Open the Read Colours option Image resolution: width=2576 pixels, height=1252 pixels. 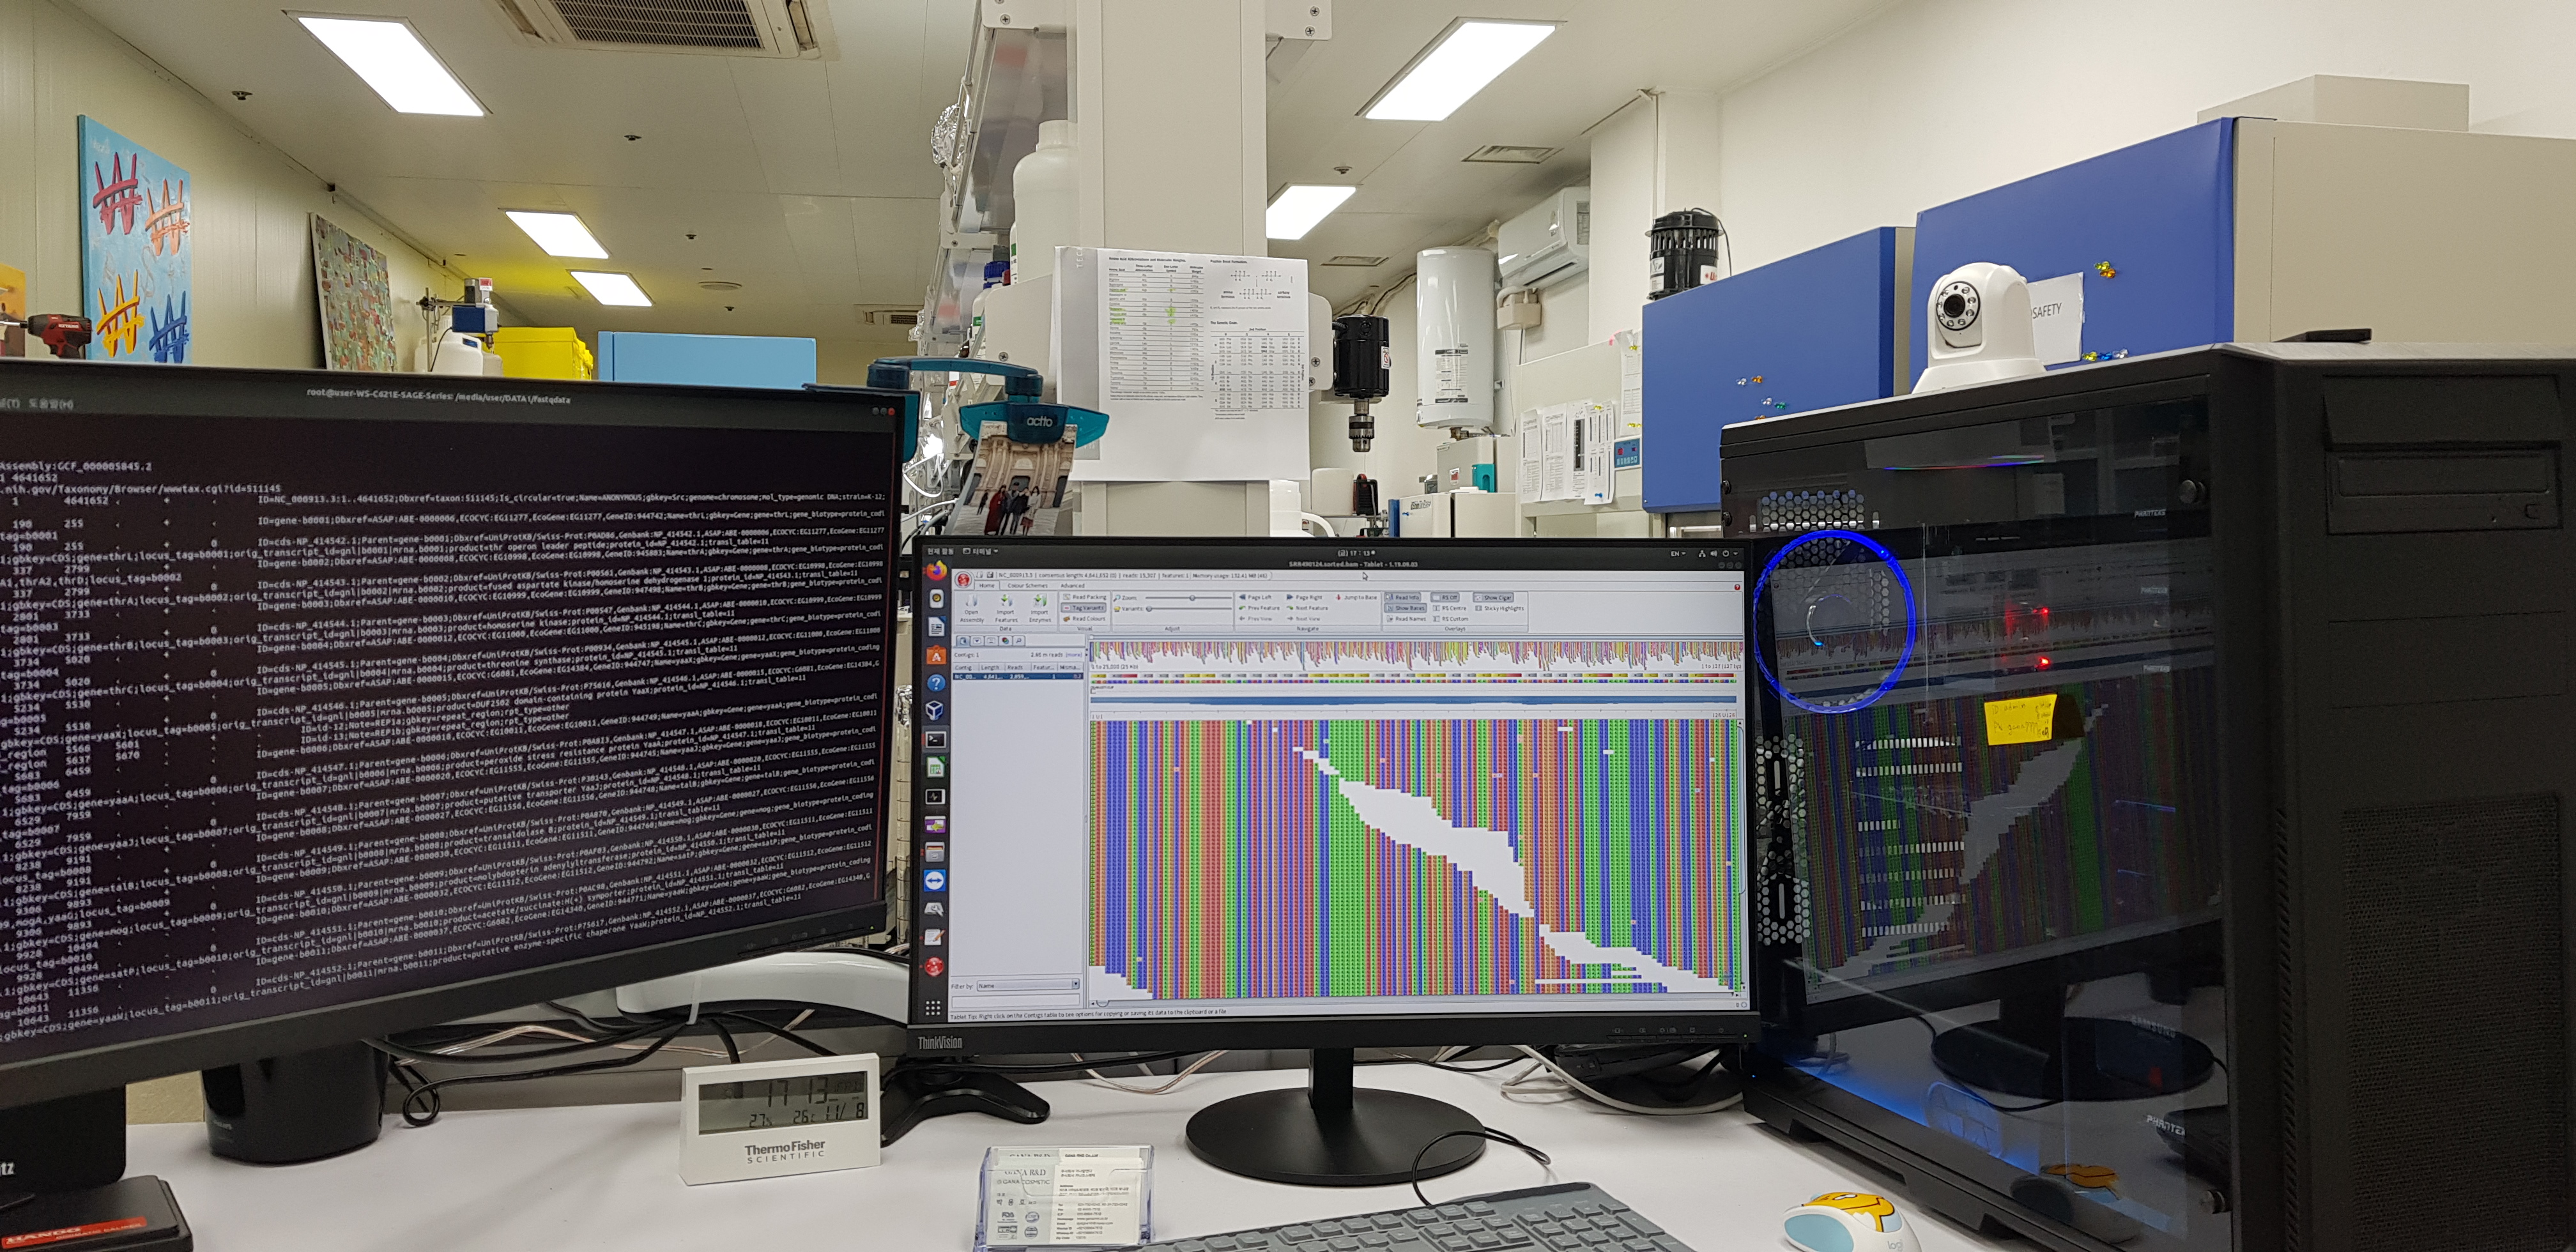tap(1085, 619)
